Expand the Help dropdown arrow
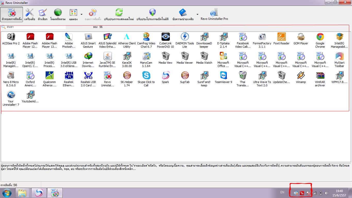Screen dimensions: 352x198 (197, 14)
